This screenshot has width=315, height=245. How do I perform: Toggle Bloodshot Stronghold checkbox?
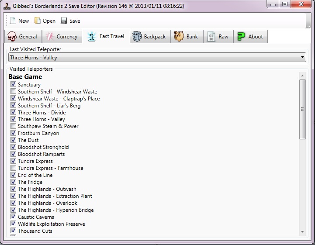coord(13,147)
